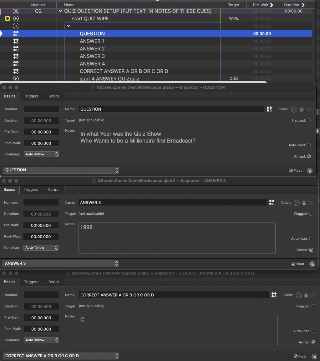Switch to Triggers tab in QUESTION inspector
The width and height of the screenshot is (320, 361).
(31, 96)
